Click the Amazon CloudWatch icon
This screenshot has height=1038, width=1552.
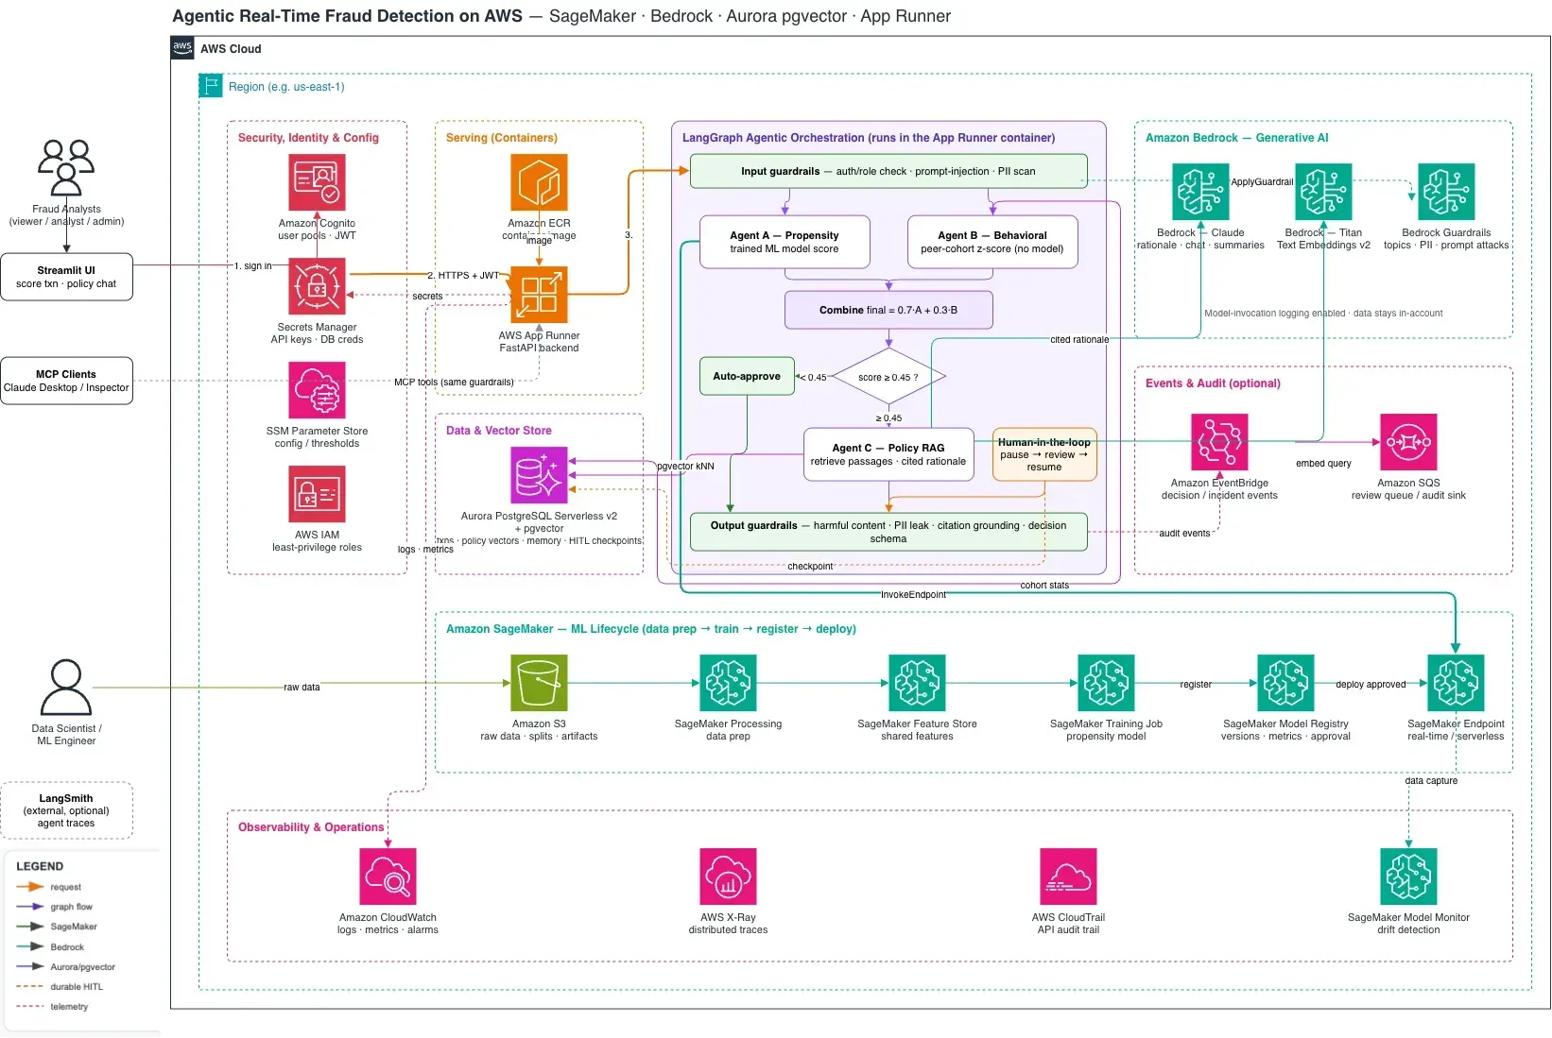click(388, 876)
